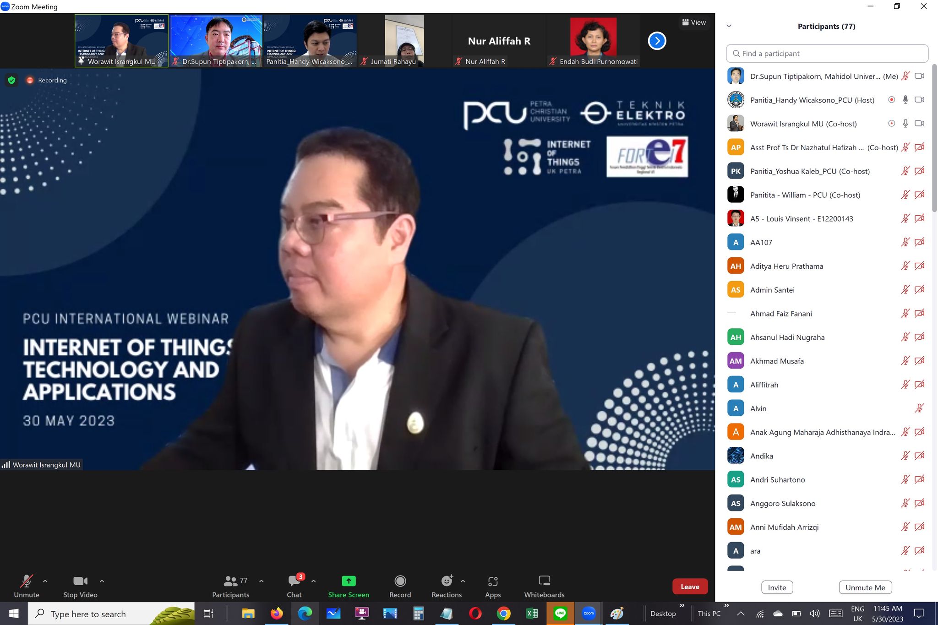The height and width of the screenshot is (625, 938).
Task: Click the Invite button
Action: point(777,587)
